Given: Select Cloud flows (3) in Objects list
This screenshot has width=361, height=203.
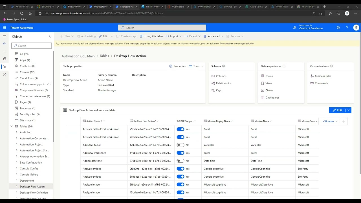Looking at the screenshot, I should (x=28, y=78).
